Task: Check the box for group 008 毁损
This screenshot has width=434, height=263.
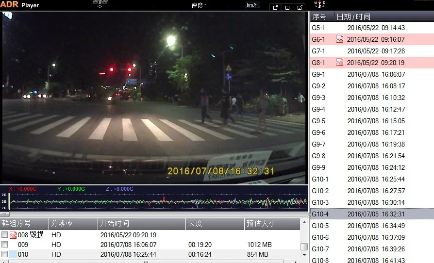Action: (x=4, y=235)
